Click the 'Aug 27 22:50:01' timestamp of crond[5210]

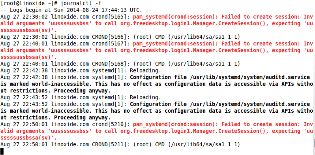coord(24,125)
